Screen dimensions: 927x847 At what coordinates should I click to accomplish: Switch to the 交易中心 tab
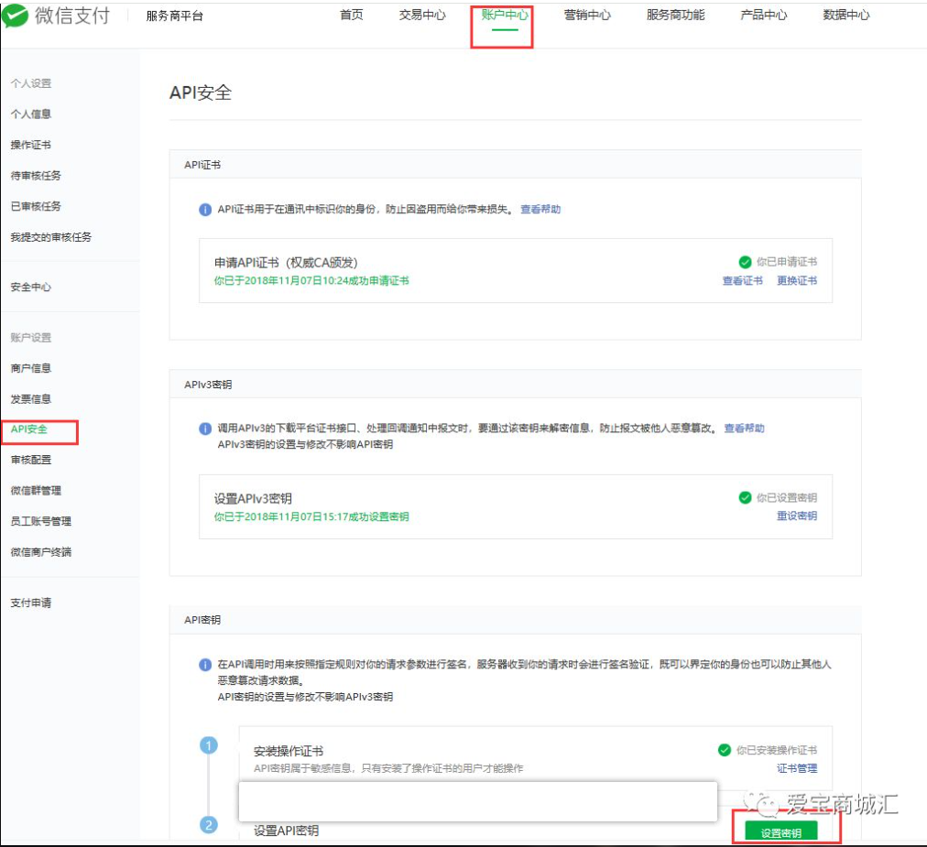pyautogui.click(x=422, y=15)
